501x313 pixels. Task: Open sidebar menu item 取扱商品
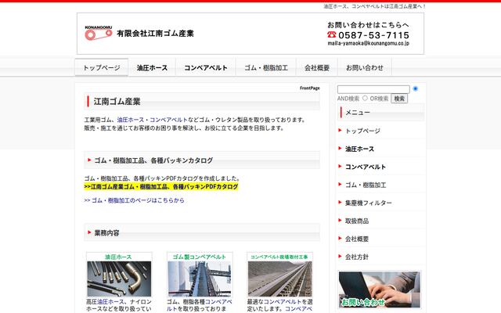357,221
